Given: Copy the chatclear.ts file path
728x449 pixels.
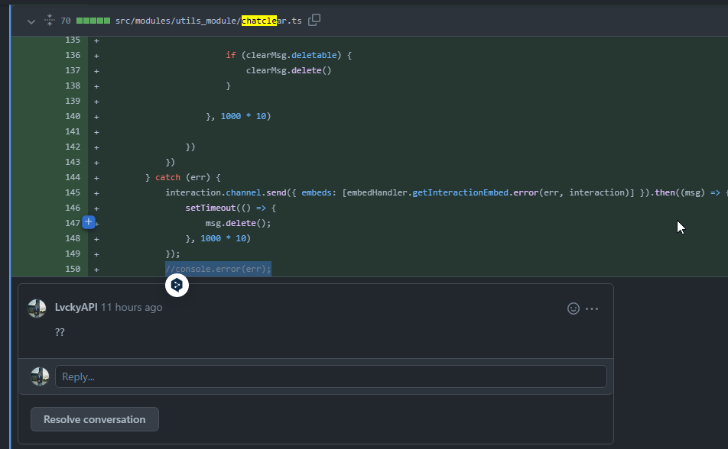Looking at the screenshot, I should [314, 21].
